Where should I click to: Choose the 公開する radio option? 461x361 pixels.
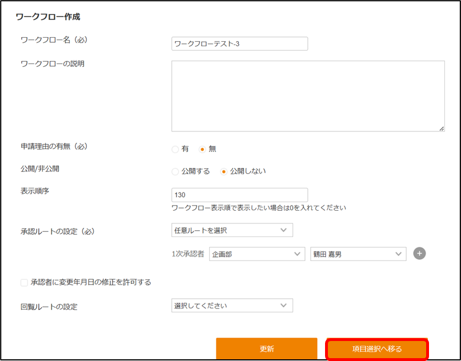point(175,172)
